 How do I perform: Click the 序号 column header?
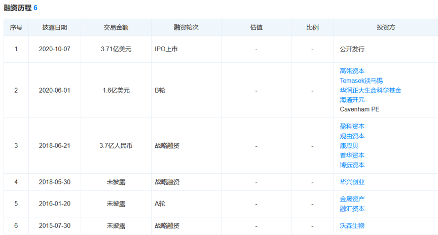[x=16, y=27]
